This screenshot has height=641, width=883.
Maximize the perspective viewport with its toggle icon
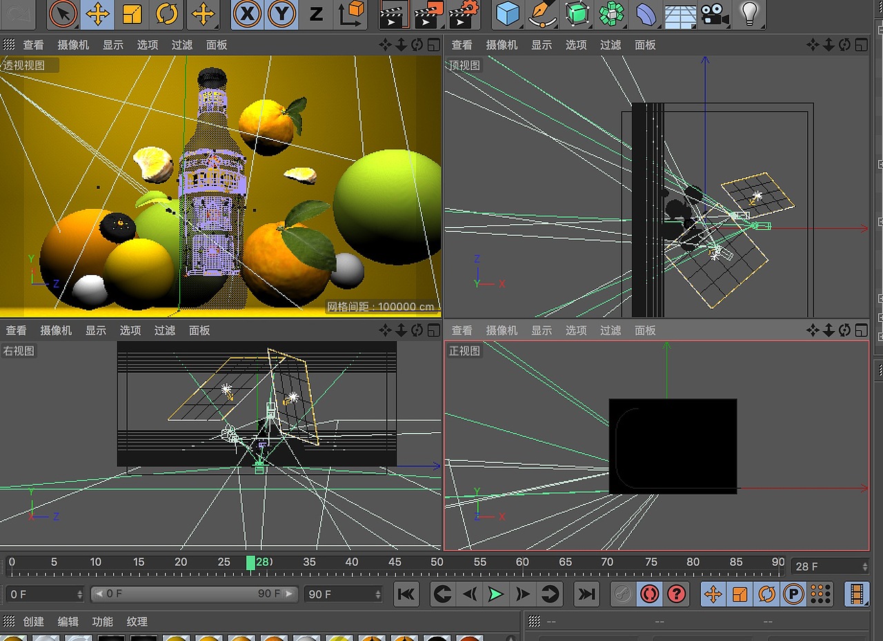[x=433, y=45]
